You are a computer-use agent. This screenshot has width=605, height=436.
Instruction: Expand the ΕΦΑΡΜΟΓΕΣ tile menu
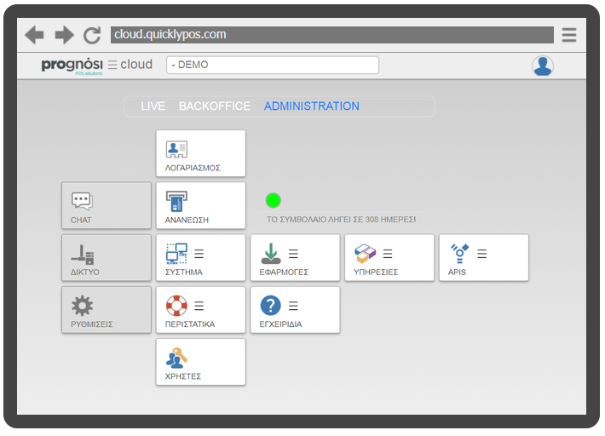tap(293, 254)
